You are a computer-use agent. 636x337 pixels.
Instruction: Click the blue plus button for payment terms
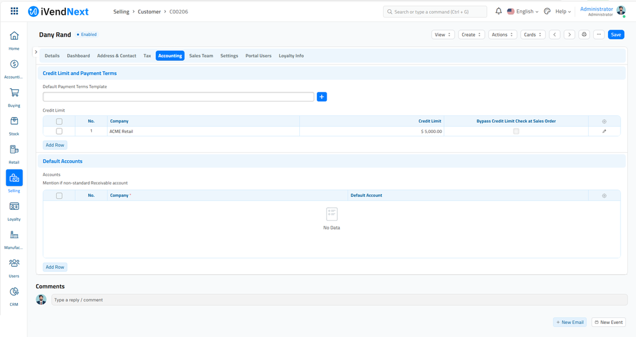click(322, 97)
